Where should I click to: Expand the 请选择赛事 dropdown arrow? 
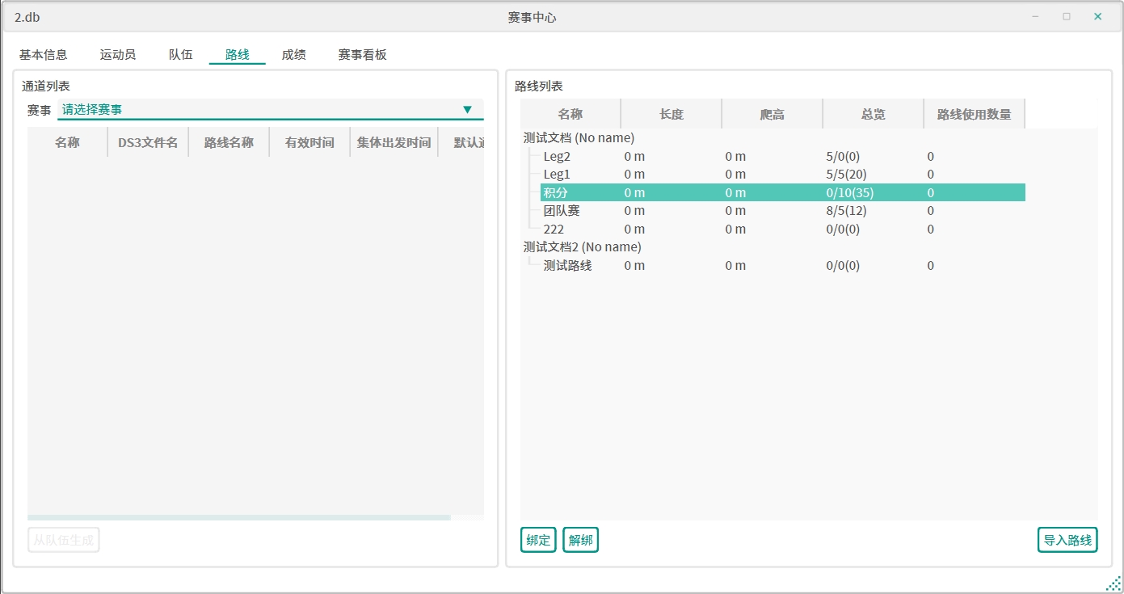pyautogui.click(x=467, y=110)
